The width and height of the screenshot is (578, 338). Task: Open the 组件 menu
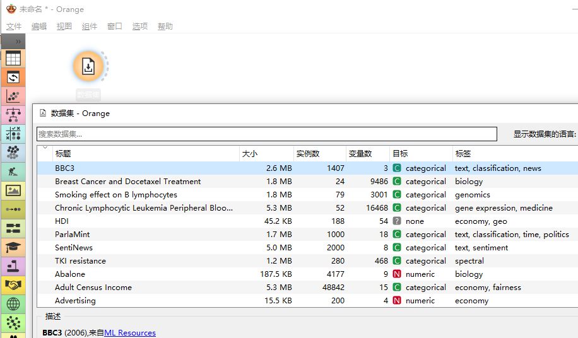coord(90,26)
